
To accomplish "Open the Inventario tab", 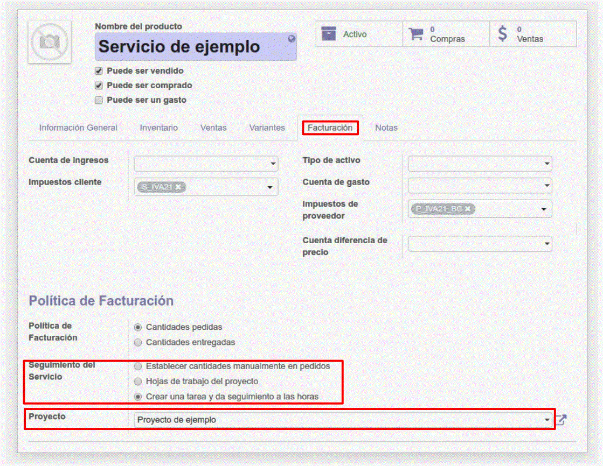I will 158,128.
